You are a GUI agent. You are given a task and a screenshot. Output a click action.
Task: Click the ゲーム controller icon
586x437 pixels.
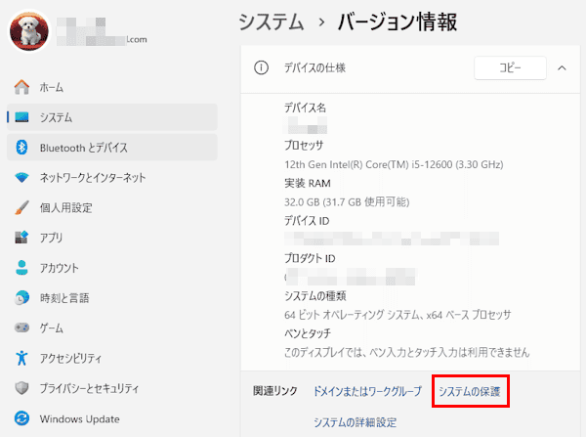point(21,328)
